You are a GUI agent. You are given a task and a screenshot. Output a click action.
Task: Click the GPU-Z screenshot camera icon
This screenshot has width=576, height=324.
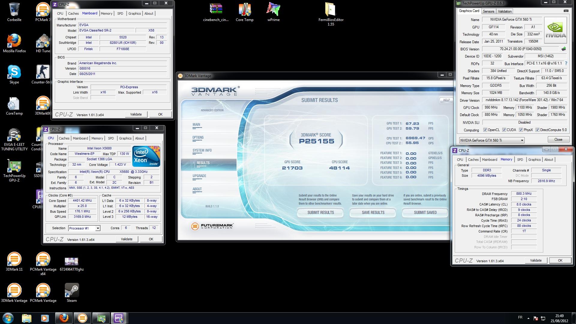click(566, 11)
